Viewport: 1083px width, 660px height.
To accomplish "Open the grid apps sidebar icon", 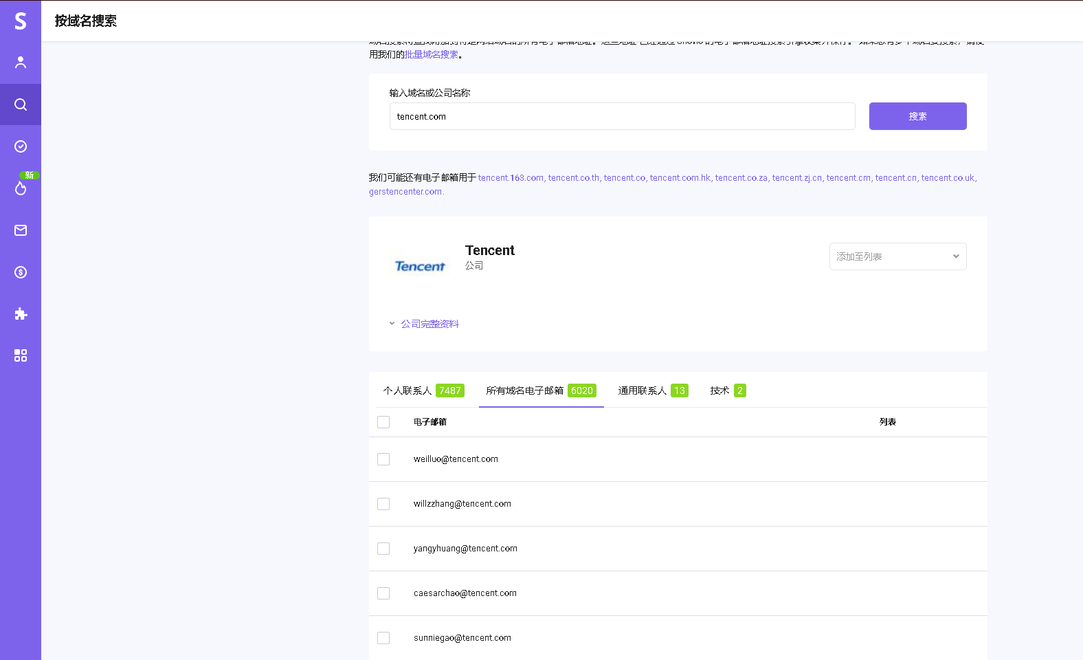I will (x=21, y=355).
